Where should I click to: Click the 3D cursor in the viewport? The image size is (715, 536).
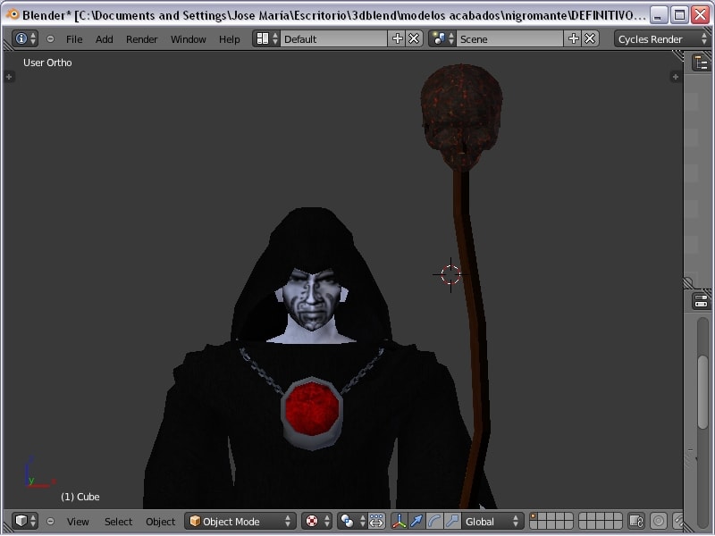click(x=450, y=274)
